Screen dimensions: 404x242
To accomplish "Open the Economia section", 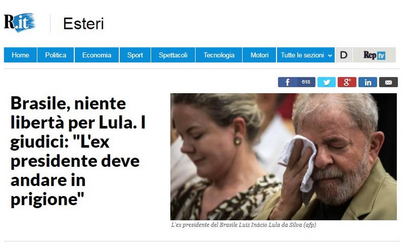I will (x=97, y=55).
